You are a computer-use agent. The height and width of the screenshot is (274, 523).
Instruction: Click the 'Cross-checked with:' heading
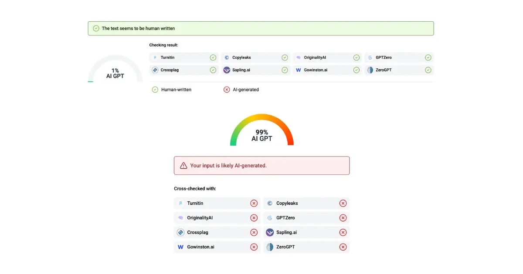coord(195,189)
